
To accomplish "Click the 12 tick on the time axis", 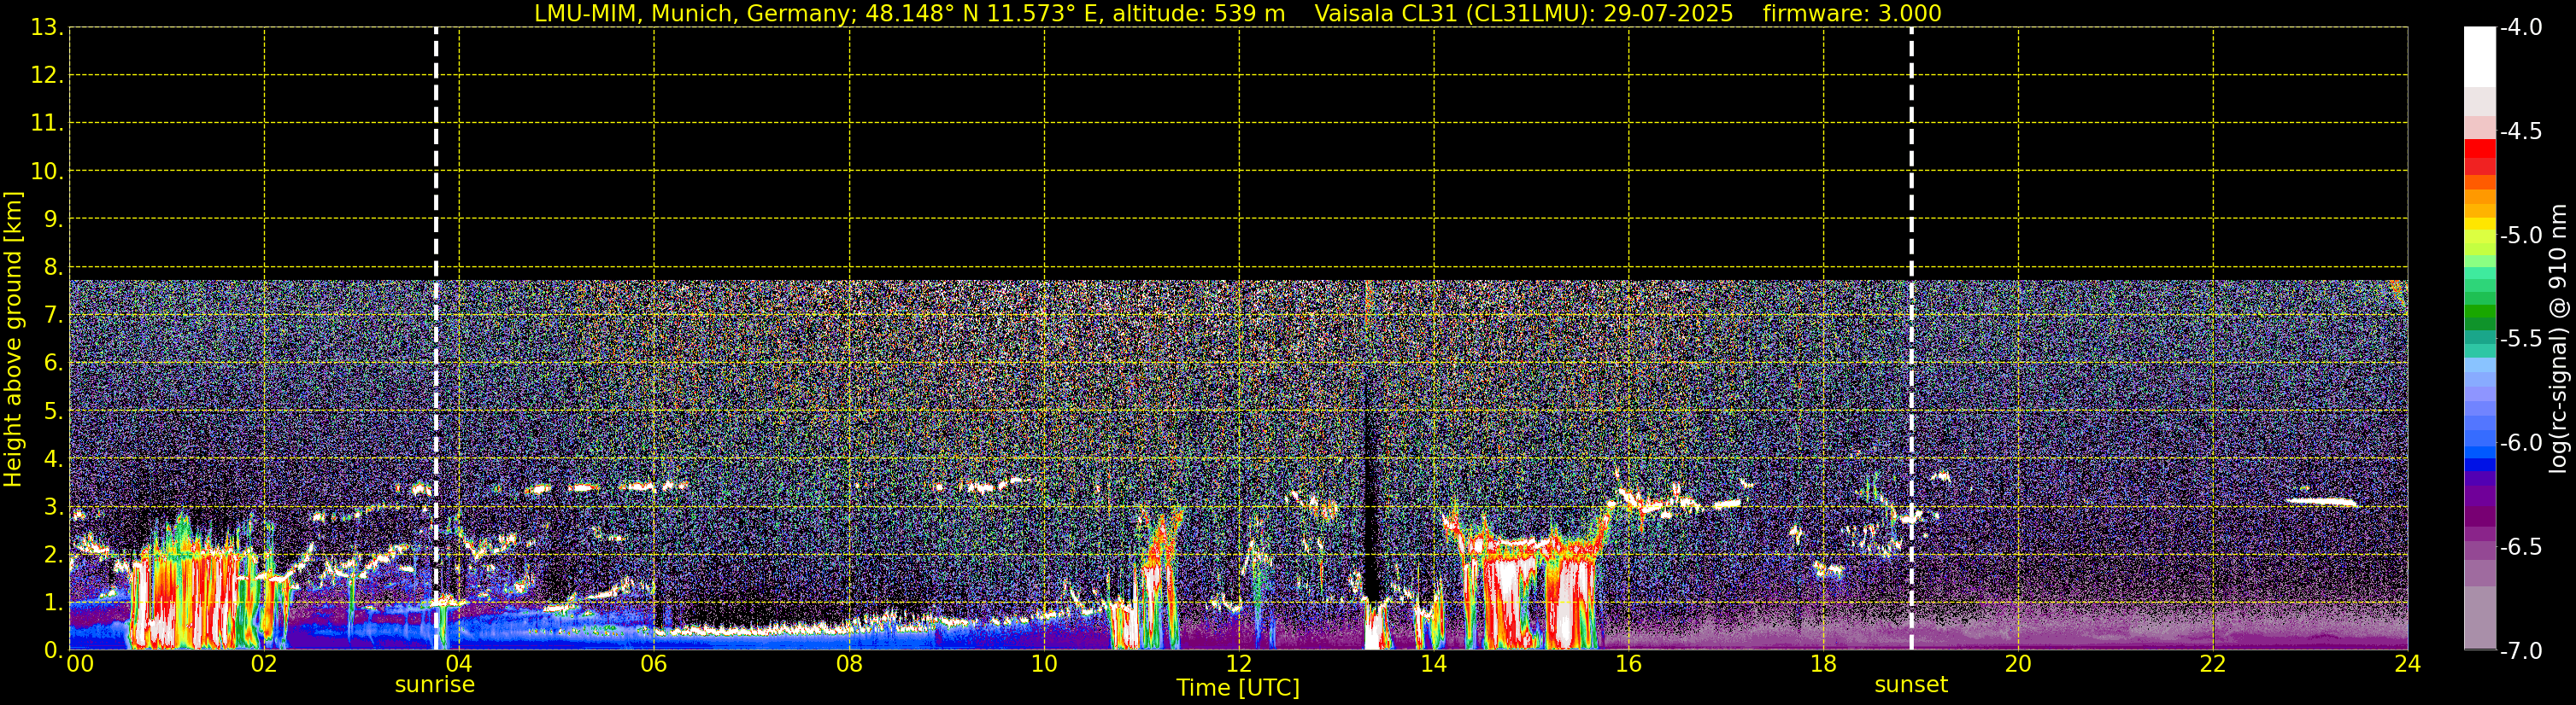I will (1238, 664).
